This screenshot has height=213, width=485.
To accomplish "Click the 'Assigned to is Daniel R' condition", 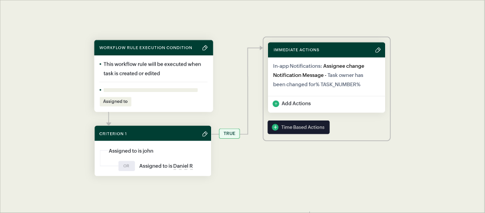I will pos(166,166).
